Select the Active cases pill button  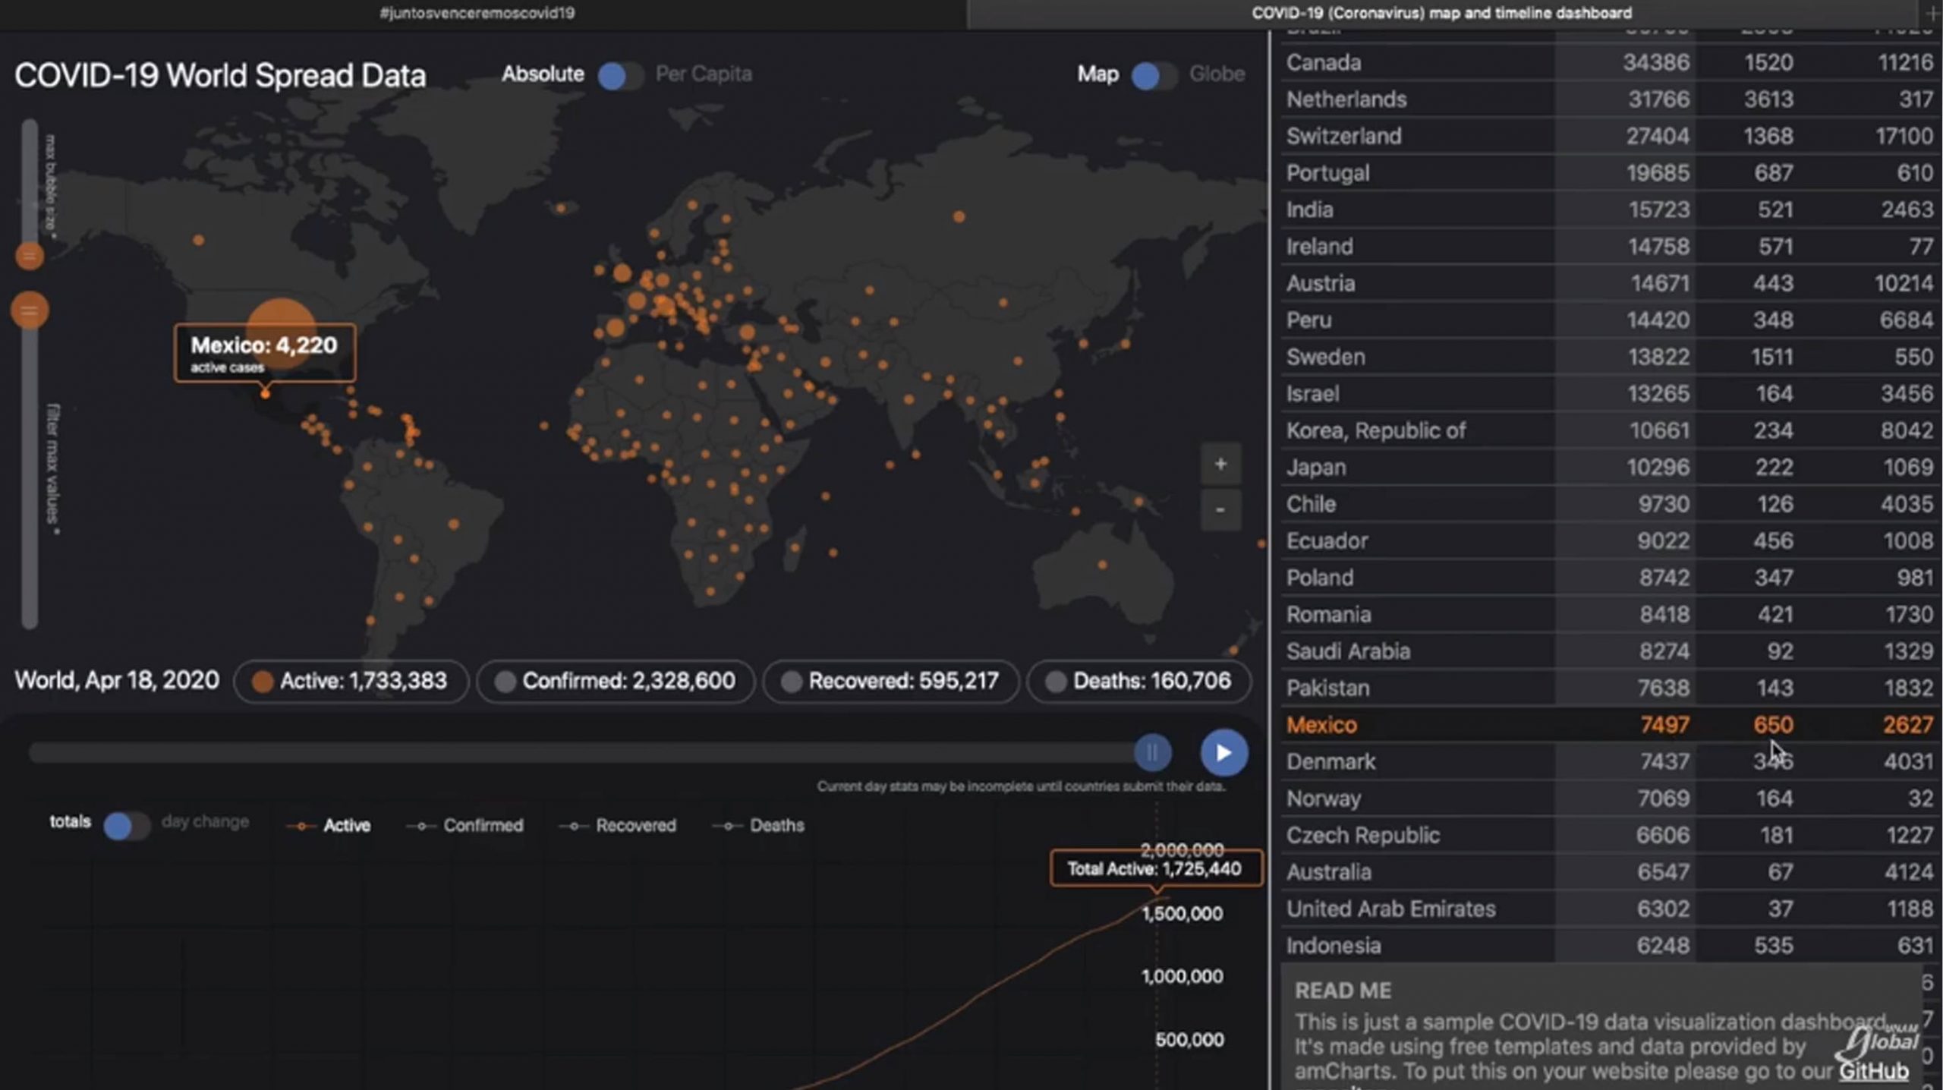pyautogui.click(x=351, y=681)
